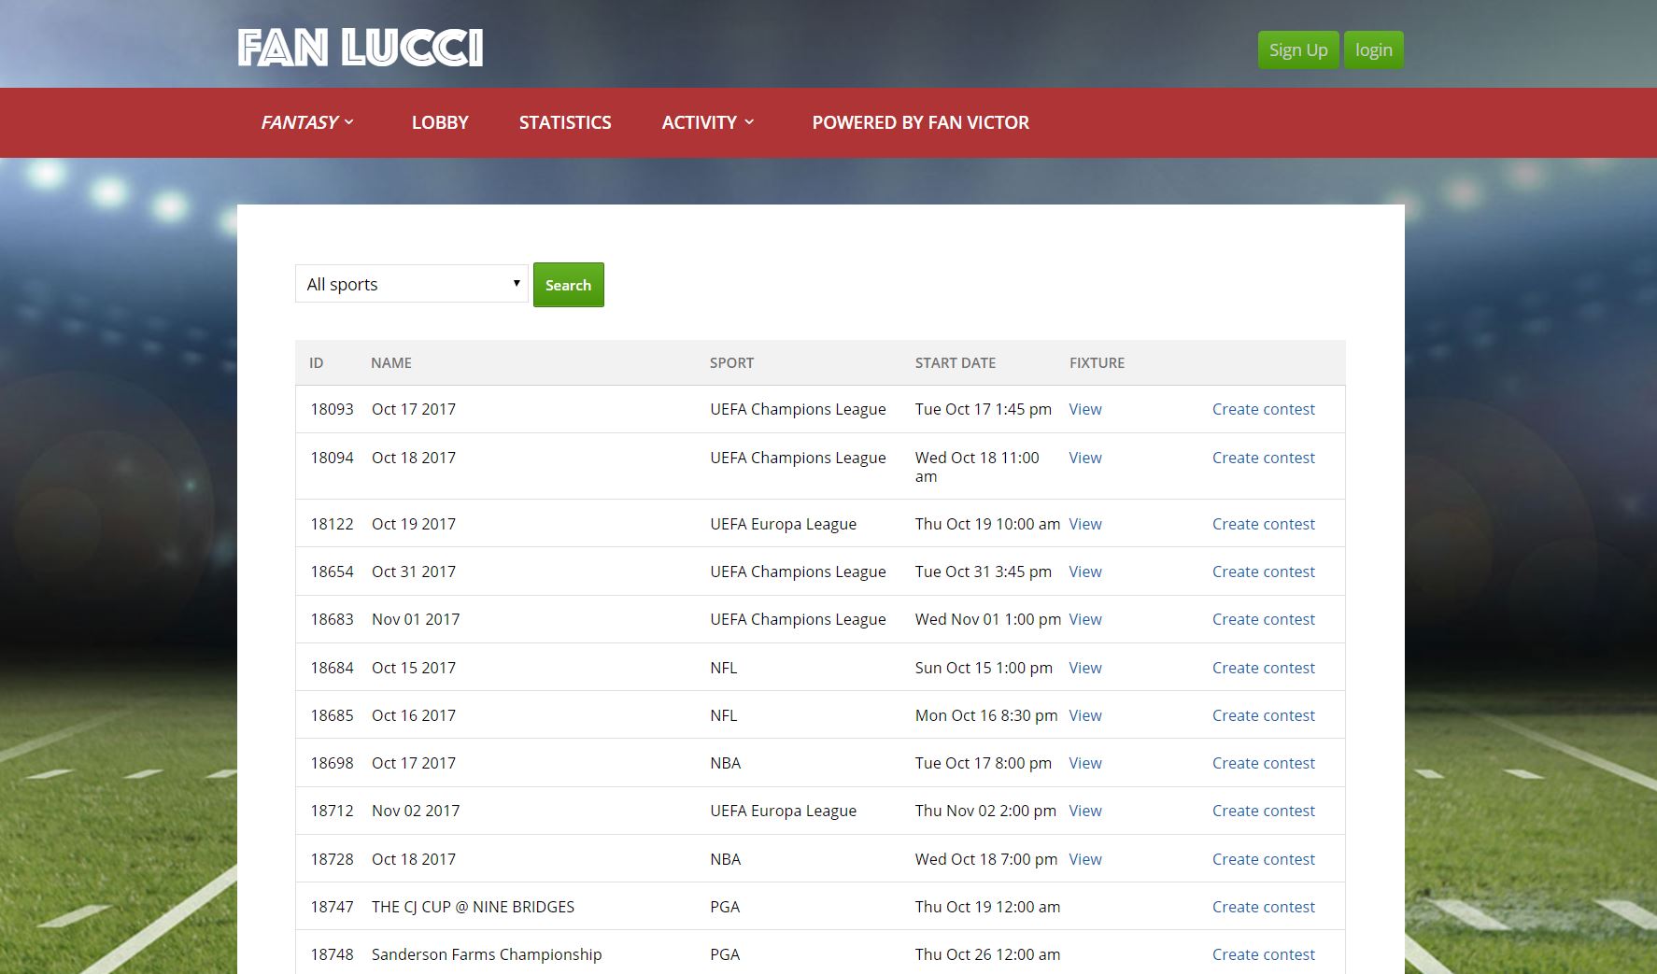1657x974 pixels.
Task: Create contest for ID 18685
Action: click(1264, 715)
